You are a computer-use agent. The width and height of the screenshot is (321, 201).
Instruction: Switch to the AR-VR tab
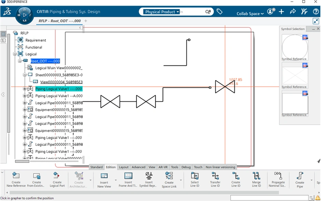pos(163,167)
